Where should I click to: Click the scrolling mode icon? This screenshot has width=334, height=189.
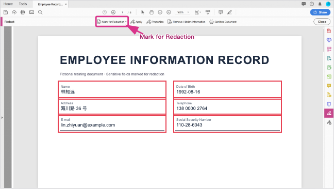[x=208, y=12]
